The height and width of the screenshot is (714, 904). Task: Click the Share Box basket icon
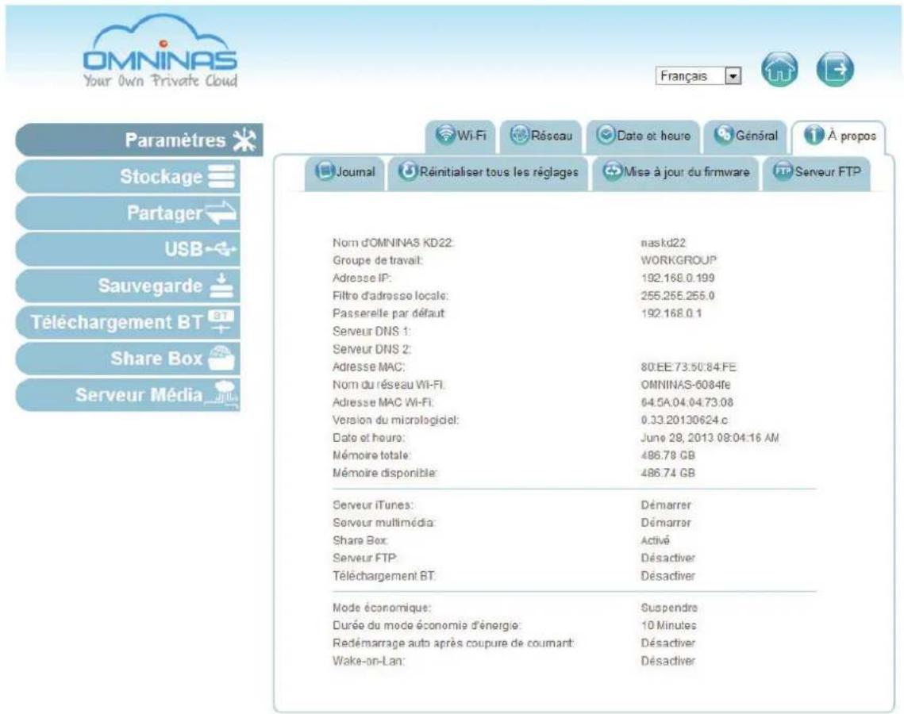222,358
